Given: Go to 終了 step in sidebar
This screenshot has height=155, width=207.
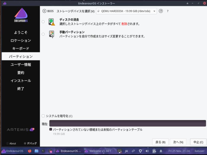Looking at the screenshot, I should coord(21,89).
